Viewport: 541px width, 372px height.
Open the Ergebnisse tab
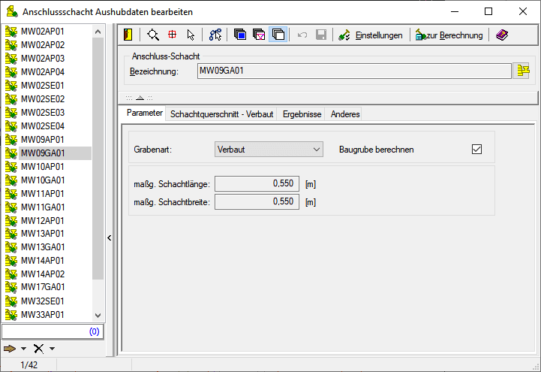302,114
